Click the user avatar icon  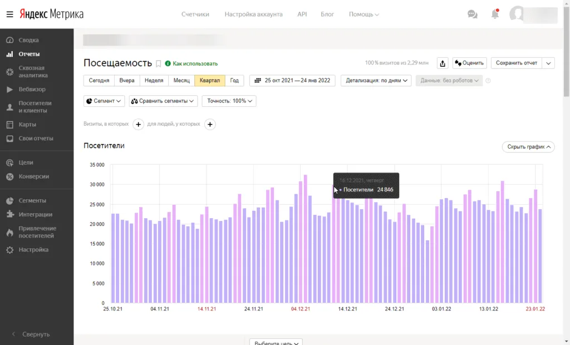click(x=516, y=14)
